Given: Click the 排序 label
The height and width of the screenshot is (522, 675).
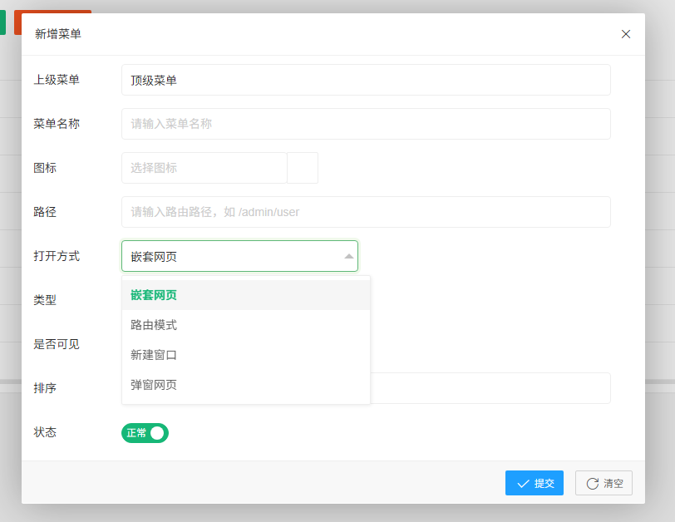Looking at the screenshot, I should coord(45,388).
